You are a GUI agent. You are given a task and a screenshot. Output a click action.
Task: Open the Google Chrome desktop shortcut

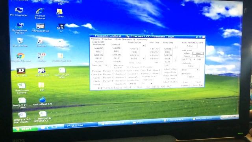pyautogui.click(x=20, y=58)
